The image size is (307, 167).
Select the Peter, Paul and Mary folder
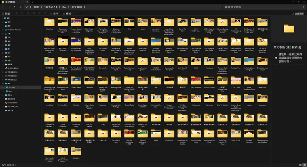click(x=129, y=64)
